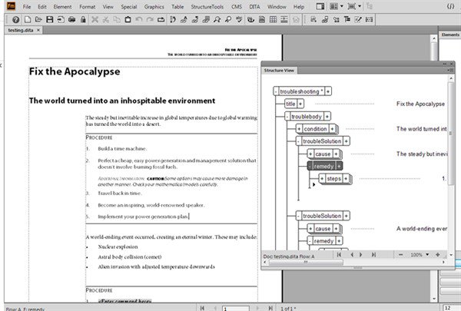Image resolution: width=461 pixels, height=311 pixels.
Task: Select the cause element under first troubleSolution
Action: (x=323, y=154)
